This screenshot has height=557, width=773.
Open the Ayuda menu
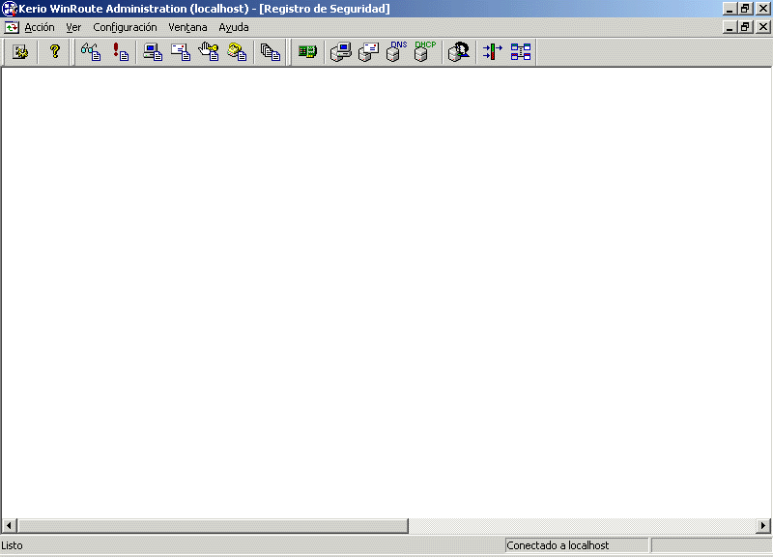coord(234,28)
